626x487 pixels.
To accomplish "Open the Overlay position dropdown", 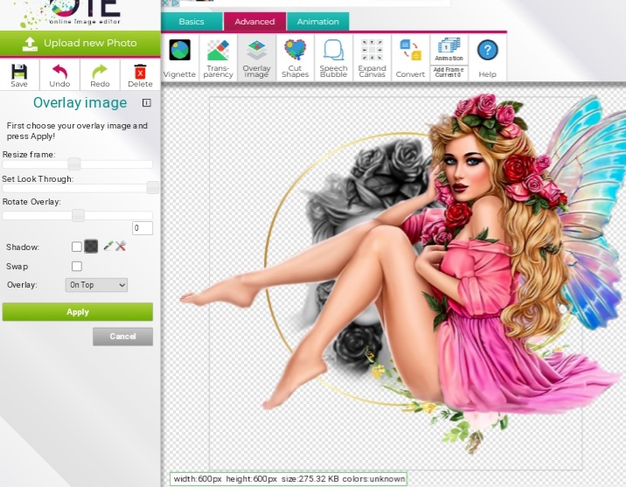I will click(x=96, y=285).
